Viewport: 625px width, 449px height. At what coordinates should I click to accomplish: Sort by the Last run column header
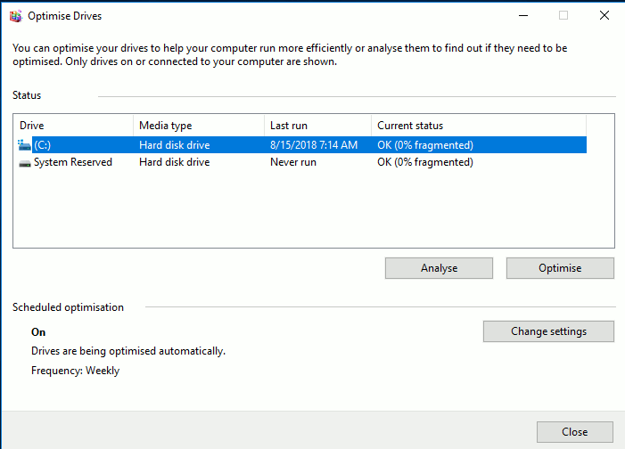(317, 126)
